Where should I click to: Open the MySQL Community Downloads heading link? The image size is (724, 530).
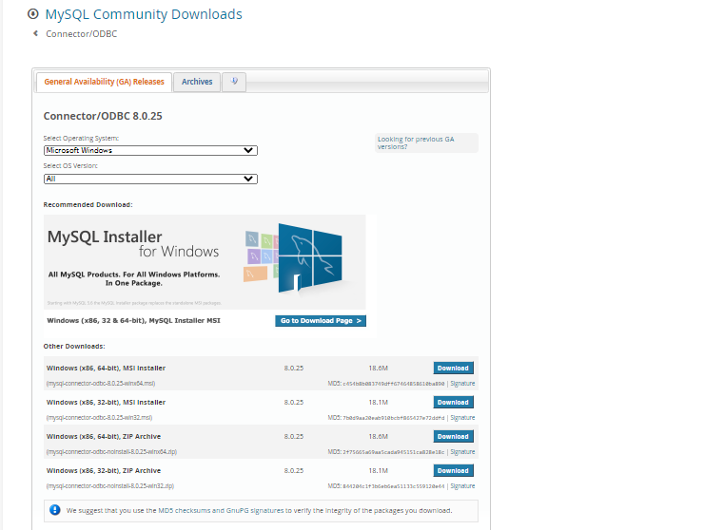pos(144,14)
